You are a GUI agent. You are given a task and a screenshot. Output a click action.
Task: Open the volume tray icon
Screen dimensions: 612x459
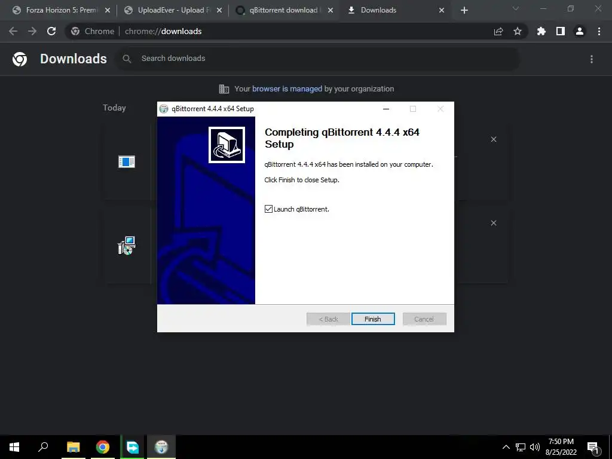535,447
